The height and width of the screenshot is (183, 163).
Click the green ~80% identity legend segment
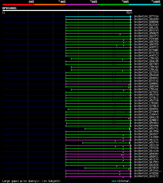pos(113,5)
